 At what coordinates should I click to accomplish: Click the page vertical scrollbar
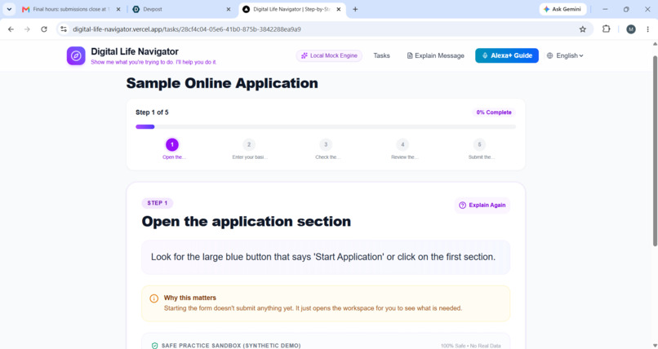tap(655, 151)
